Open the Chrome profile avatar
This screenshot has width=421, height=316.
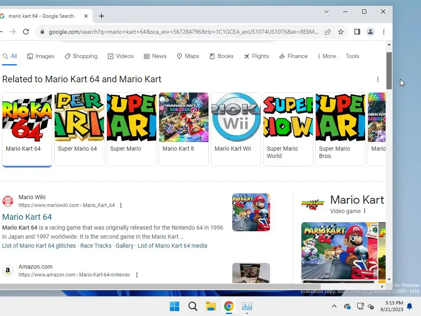[x=370, y=32]
